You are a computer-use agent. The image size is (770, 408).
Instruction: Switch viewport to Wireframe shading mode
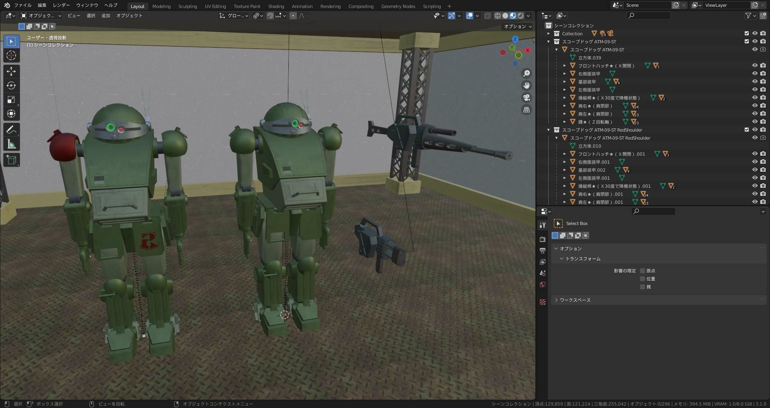tap(497, 16)
